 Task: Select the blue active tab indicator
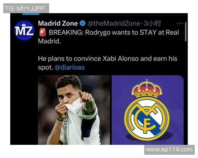coord(31,14)
